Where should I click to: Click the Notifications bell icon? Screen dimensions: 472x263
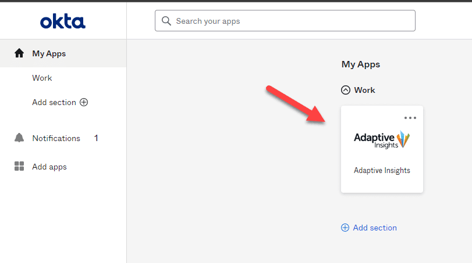(x=19, y=138)
